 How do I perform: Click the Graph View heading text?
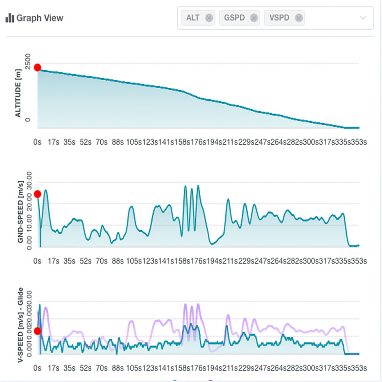[x=40, y=18]
